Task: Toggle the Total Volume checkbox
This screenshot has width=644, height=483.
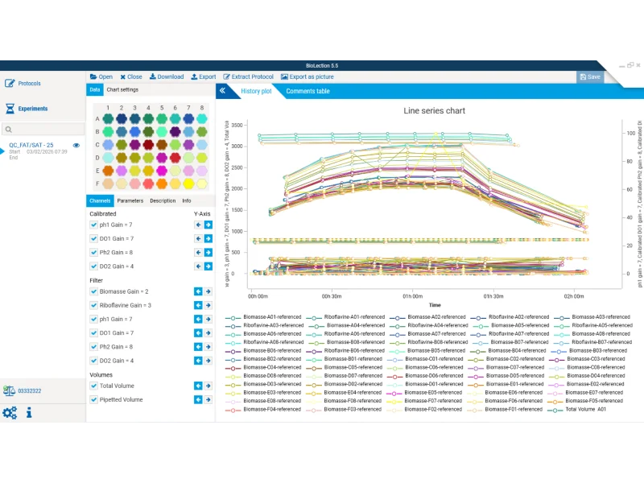Action: point(93,386)
